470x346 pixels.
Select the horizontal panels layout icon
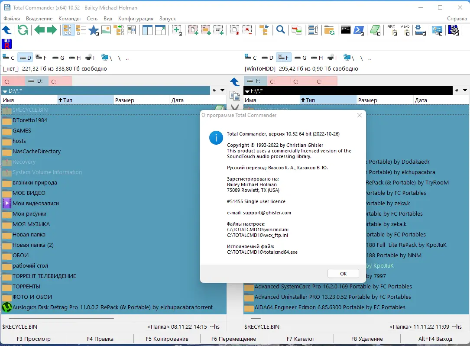pos(160,30)
